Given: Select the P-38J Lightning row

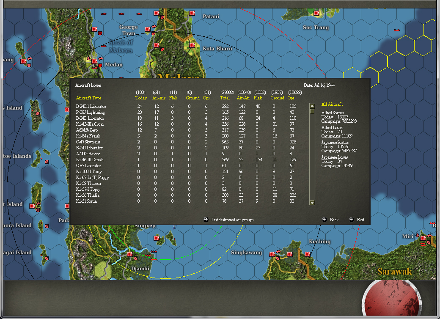Looking at the screenshot, I should click(187, 112).
